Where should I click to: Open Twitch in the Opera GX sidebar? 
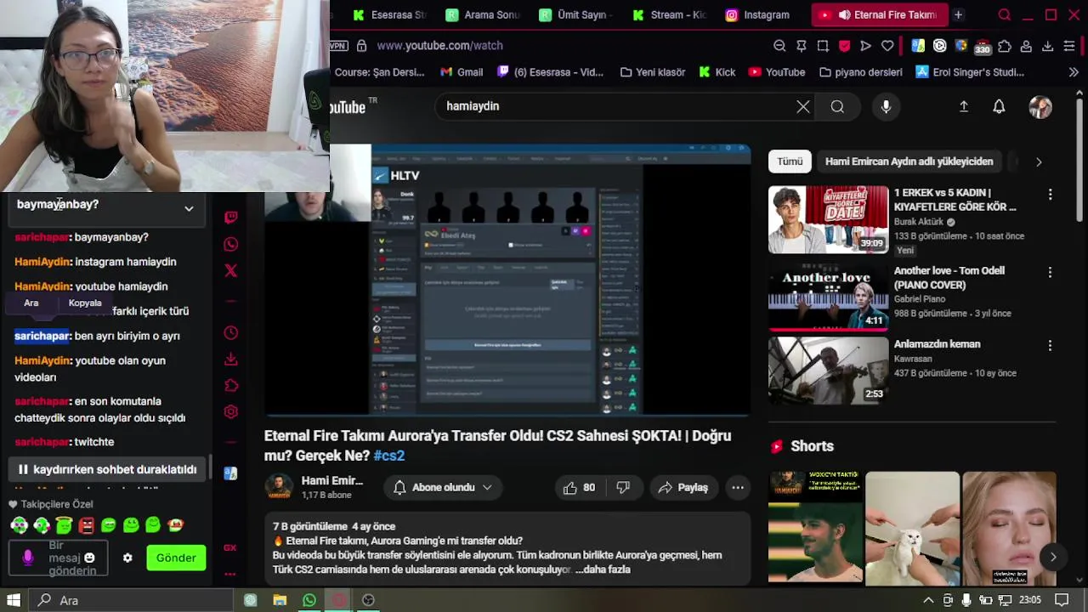[x=230, y=218]
